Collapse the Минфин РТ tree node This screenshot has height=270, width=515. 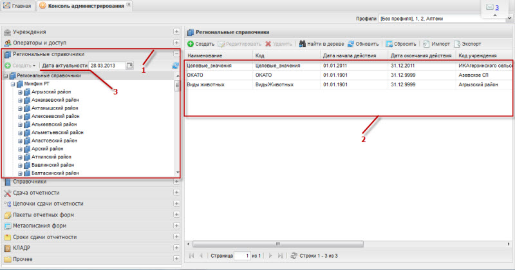[12, 84]
